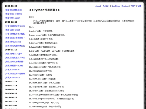146x109 pixels.
Task: Click the socket.gethossbyname() line
Action: 53,95
